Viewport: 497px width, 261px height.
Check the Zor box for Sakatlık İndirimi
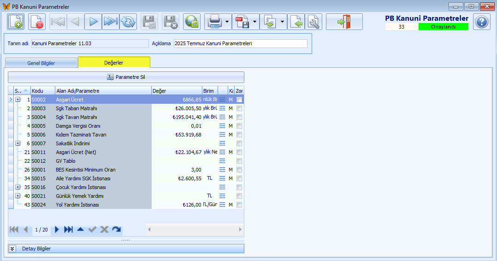239,143
